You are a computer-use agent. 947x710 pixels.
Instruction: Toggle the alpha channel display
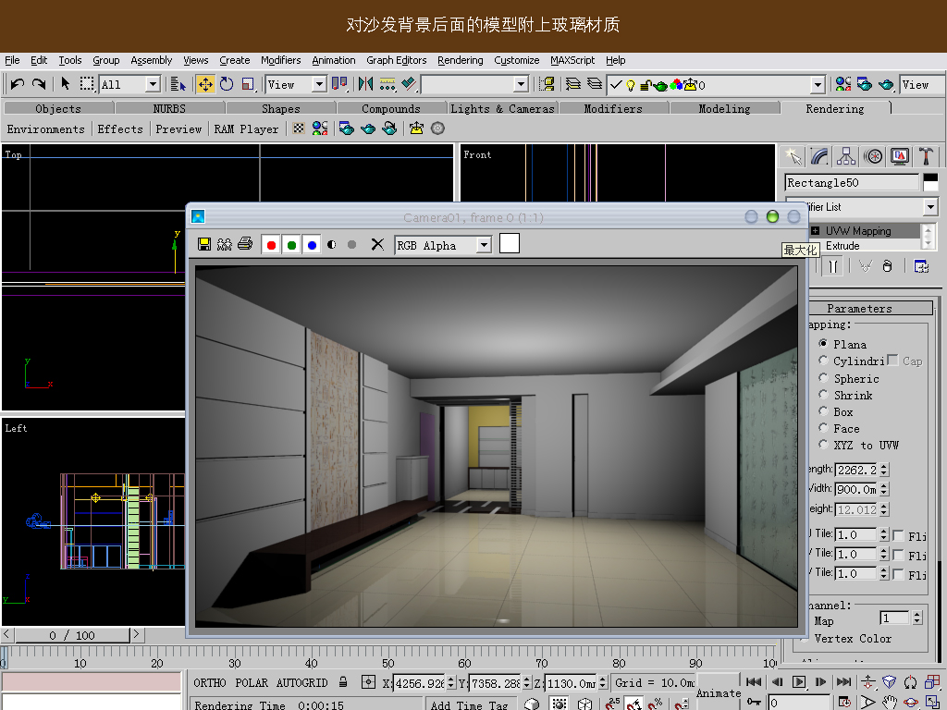332,244
